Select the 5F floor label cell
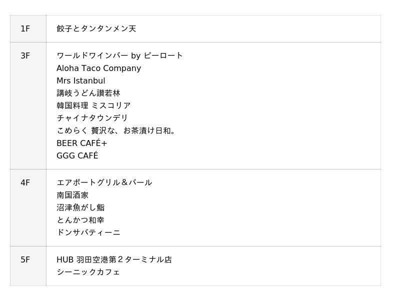 [25, 260]
